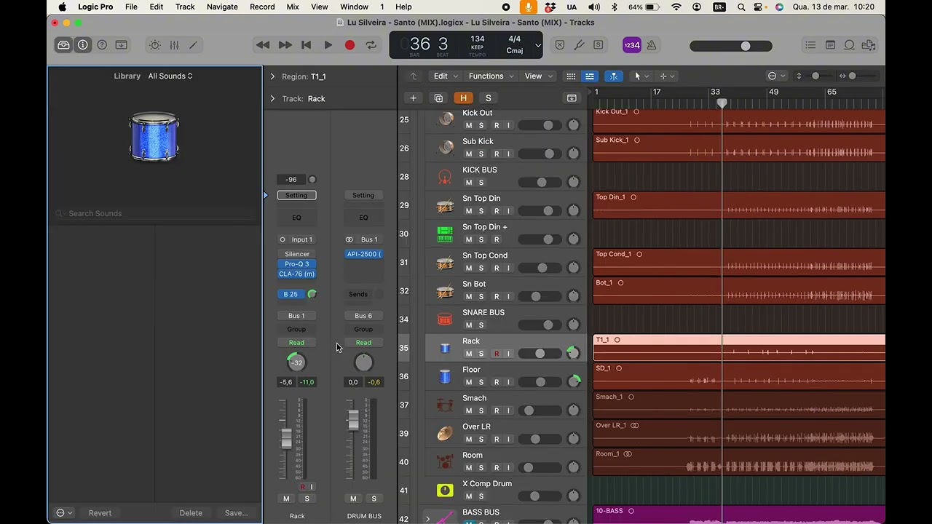Click the Sn Top Din + green instrument icon
The height and width of the screenshot is (524, 932).
pyautogui.click(x=445, y=234)
